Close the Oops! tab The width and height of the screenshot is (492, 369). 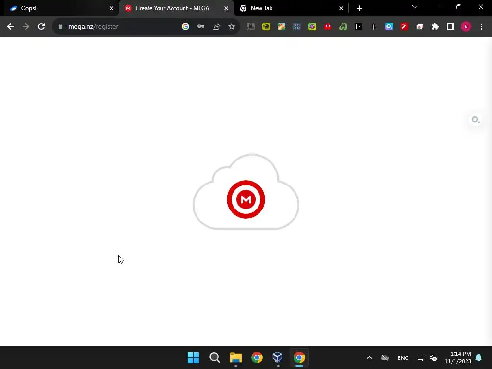111,8
